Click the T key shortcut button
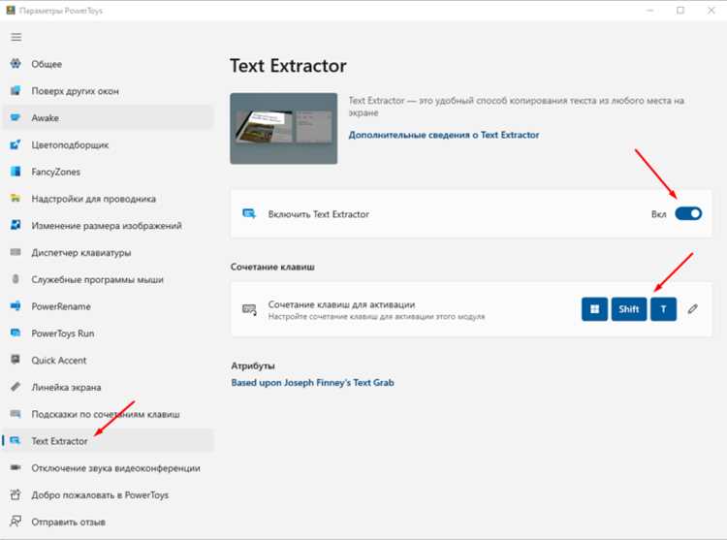Viewport: 727px width, 540px height. (x=663, y=309)
